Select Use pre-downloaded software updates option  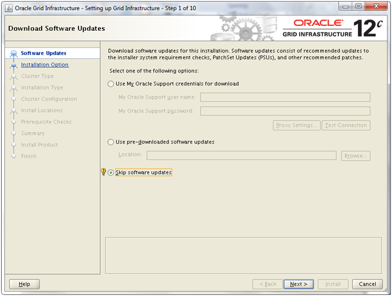(x=110, y=142)
